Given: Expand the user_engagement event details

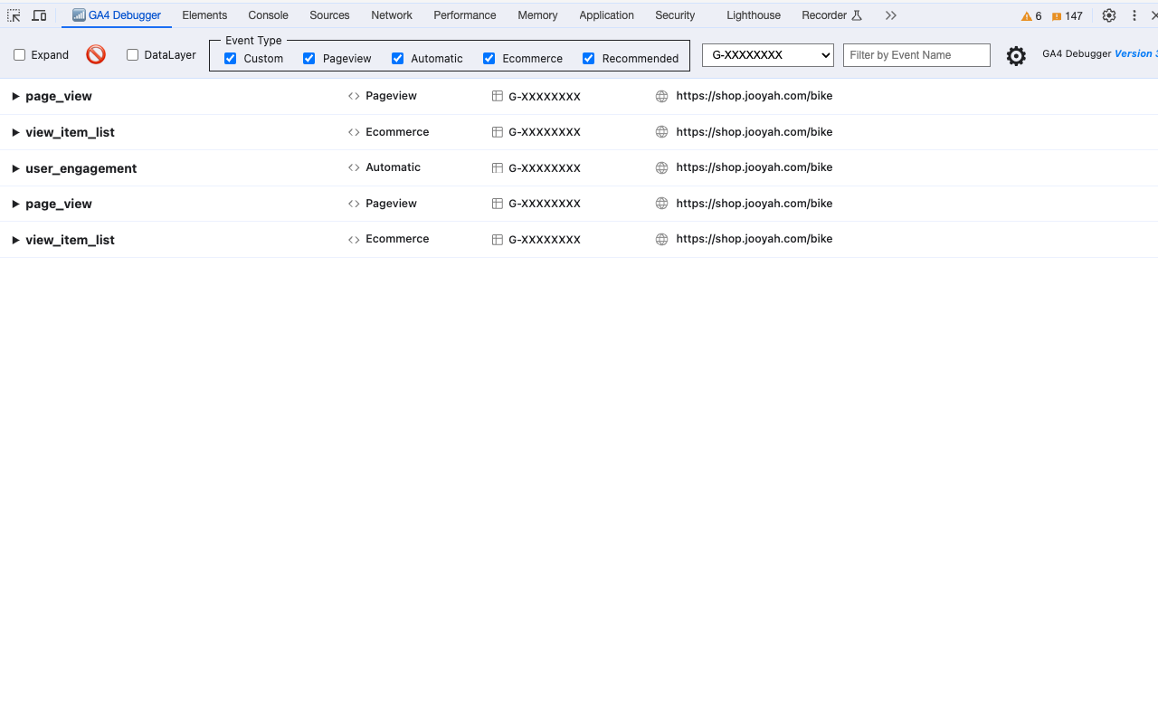Looking at the screenshot, I should [x=14, y=168].
